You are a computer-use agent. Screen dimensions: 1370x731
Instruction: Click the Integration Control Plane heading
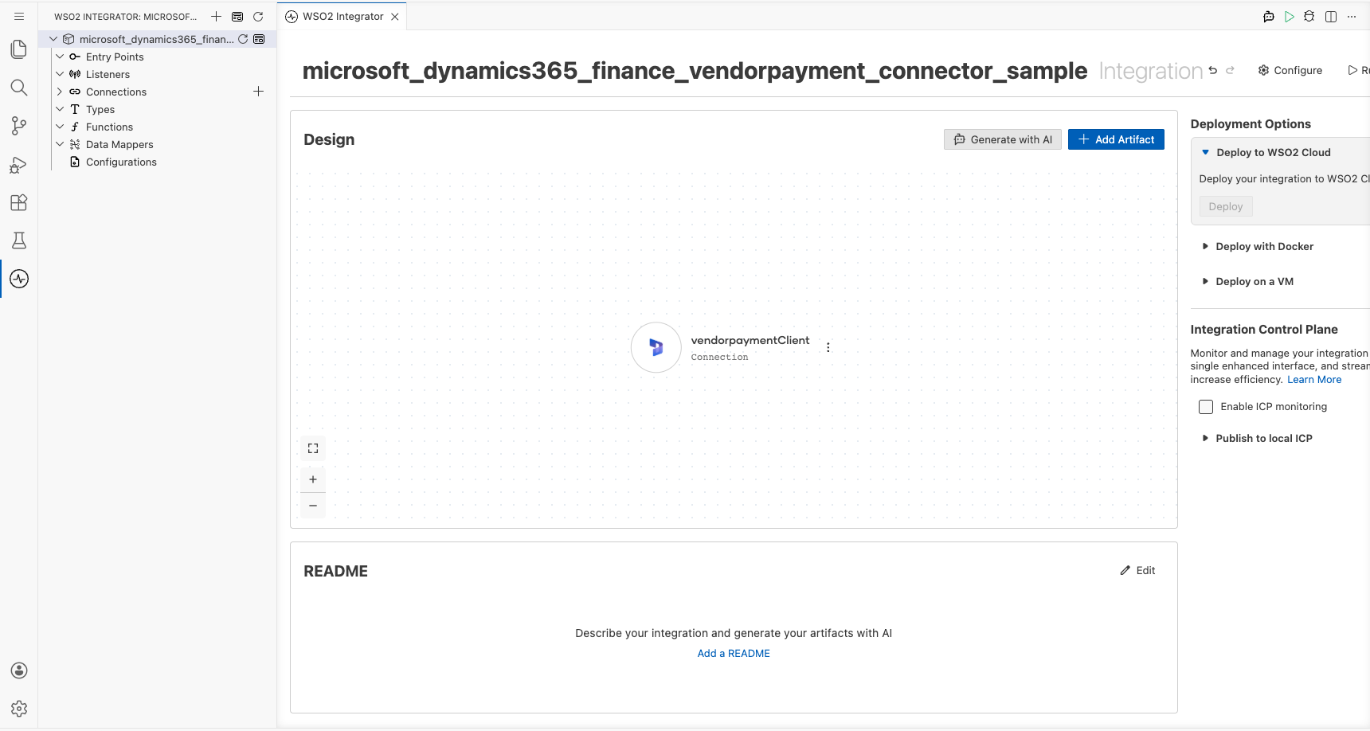pos(1264,330)
